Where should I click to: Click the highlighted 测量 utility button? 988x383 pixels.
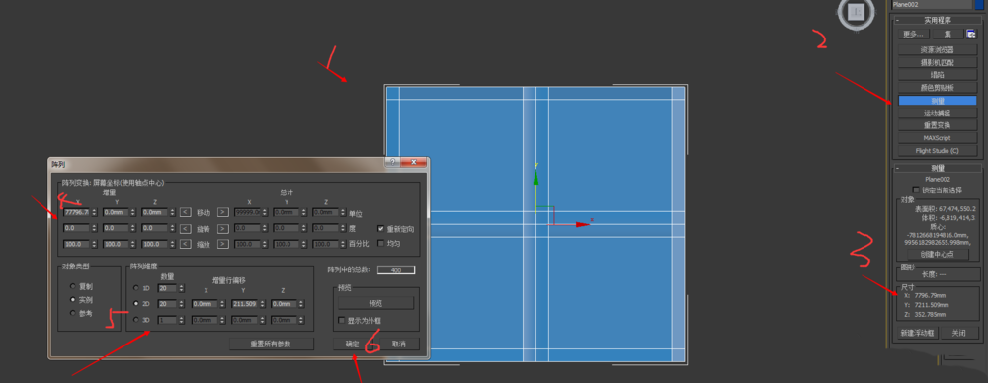[x=938, y=100]
